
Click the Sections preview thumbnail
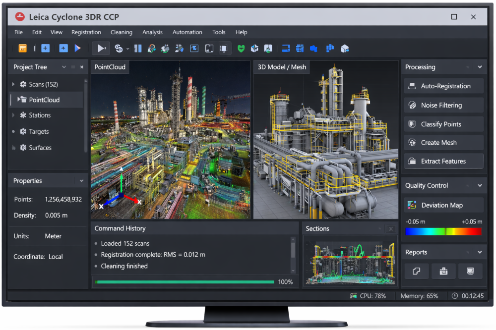tap(350, 263)
